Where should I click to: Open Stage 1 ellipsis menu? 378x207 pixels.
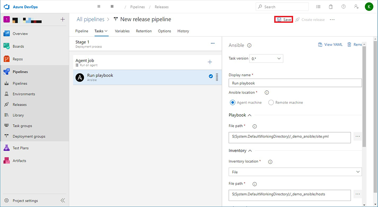tap(212, 43)
